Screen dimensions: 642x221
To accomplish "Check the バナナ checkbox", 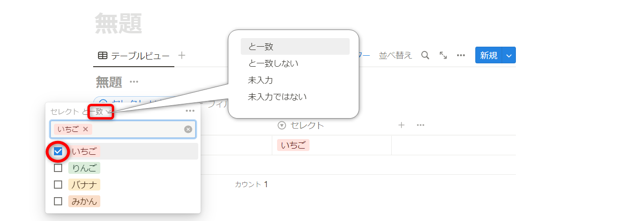I will (x=58, y=185).
